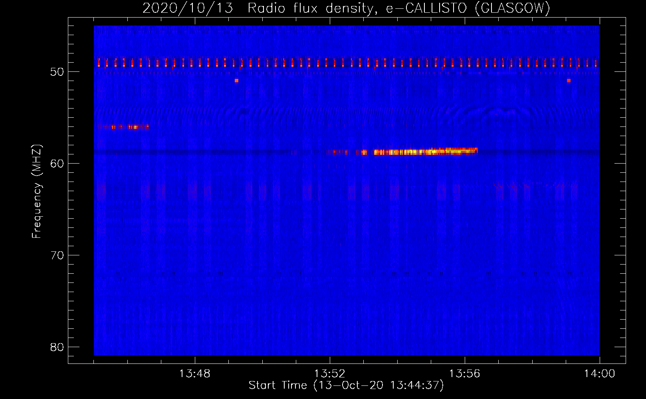Click the orange square spot near 13:49 at 51 MHz
The height and width of the screenshot is (399, 646).
pyautogui.click(x=236, y=81)
